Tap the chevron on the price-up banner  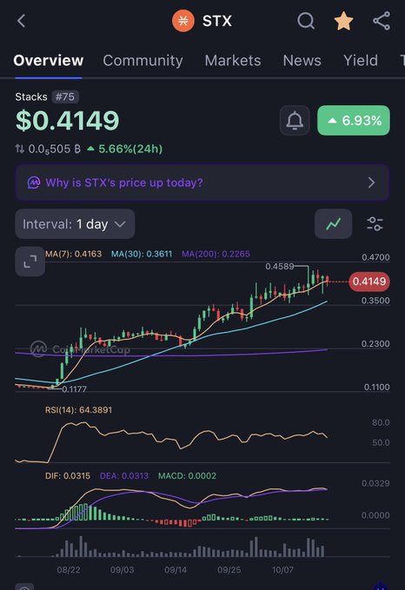[371, 182]
